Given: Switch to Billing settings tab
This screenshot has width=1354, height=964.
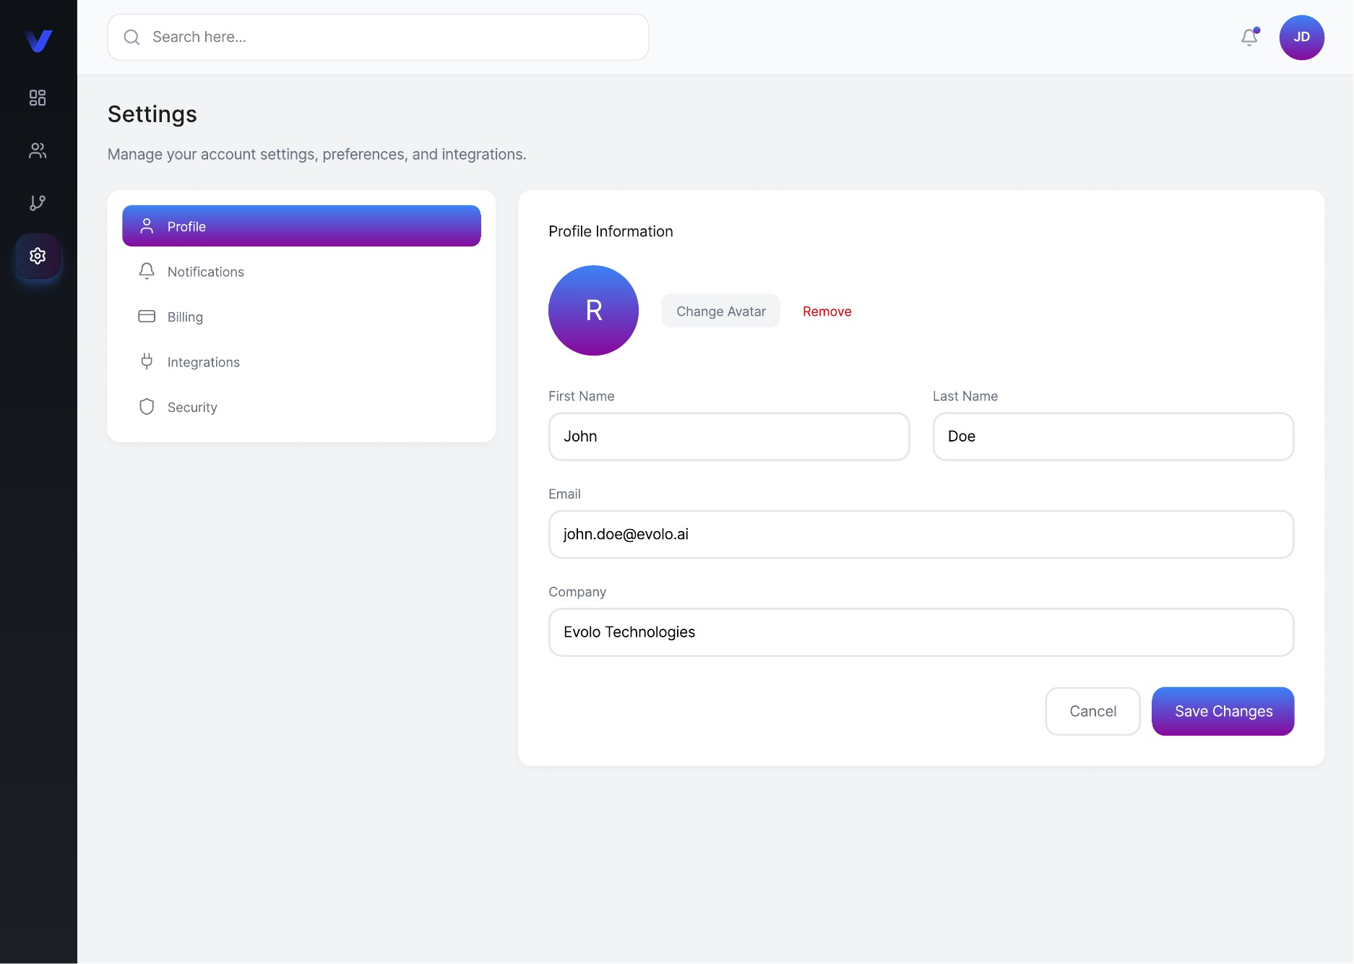Looking at the screenshot, I should point(301,317).
